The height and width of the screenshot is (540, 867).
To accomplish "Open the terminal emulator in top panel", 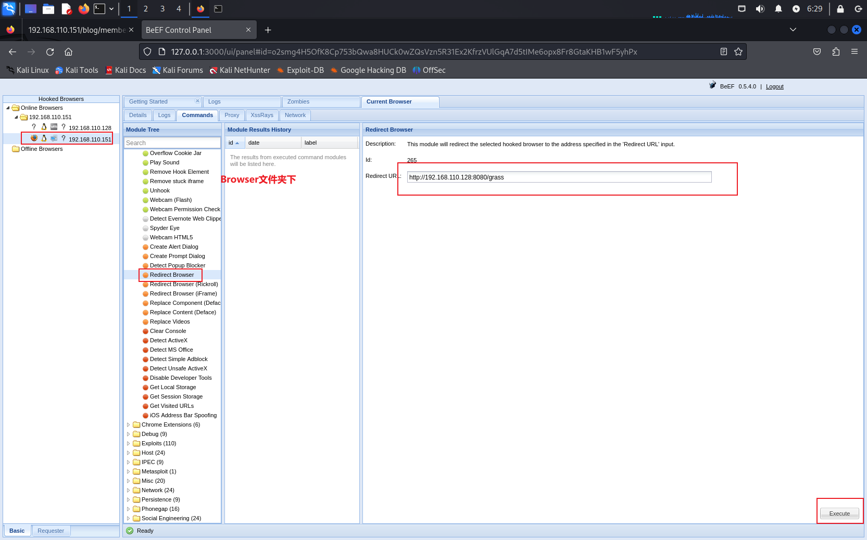I will (x=99, y=8).
